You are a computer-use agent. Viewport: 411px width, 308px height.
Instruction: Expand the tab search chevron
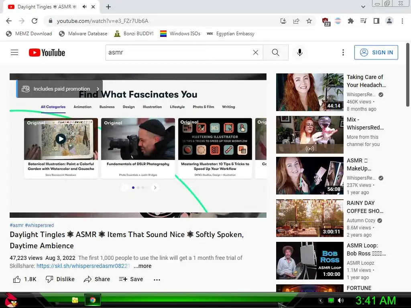coord(363,7)
